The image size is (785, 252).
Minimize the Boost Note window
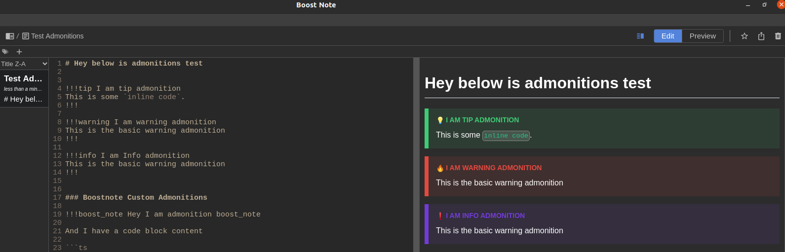[x=748, y=5]
